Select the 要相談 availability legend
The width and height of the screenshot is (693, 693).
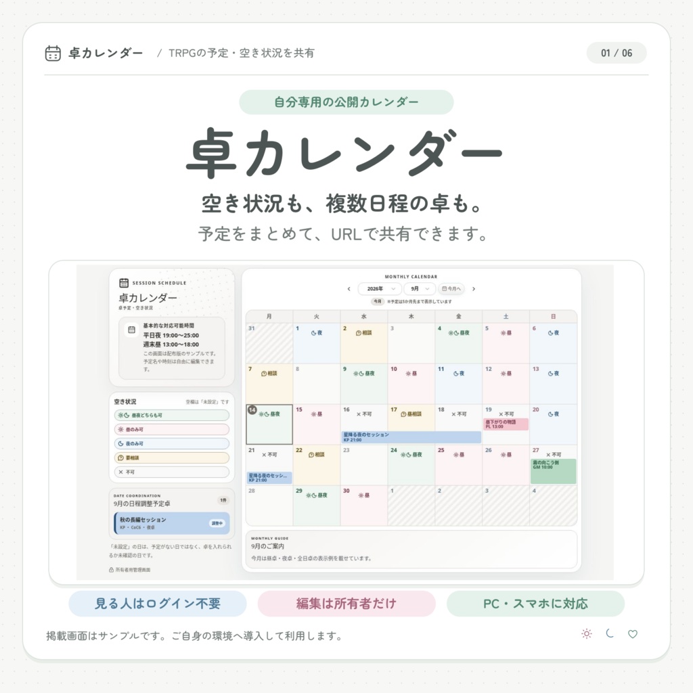[x=172, y=458]
